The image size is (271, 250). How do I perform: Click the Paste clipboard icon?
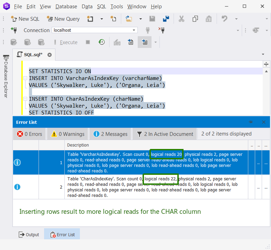(x=209, y=19)
